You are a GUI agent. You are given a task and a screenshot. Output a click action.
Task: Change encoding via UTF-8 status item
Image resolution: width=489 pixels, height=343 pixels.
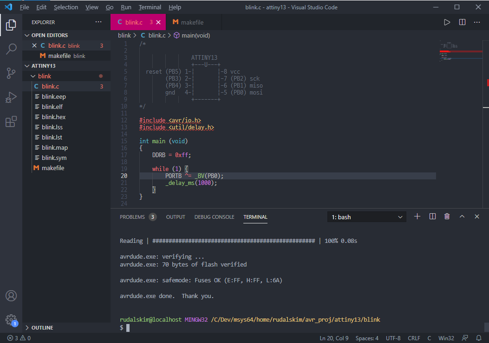[393, 338]
